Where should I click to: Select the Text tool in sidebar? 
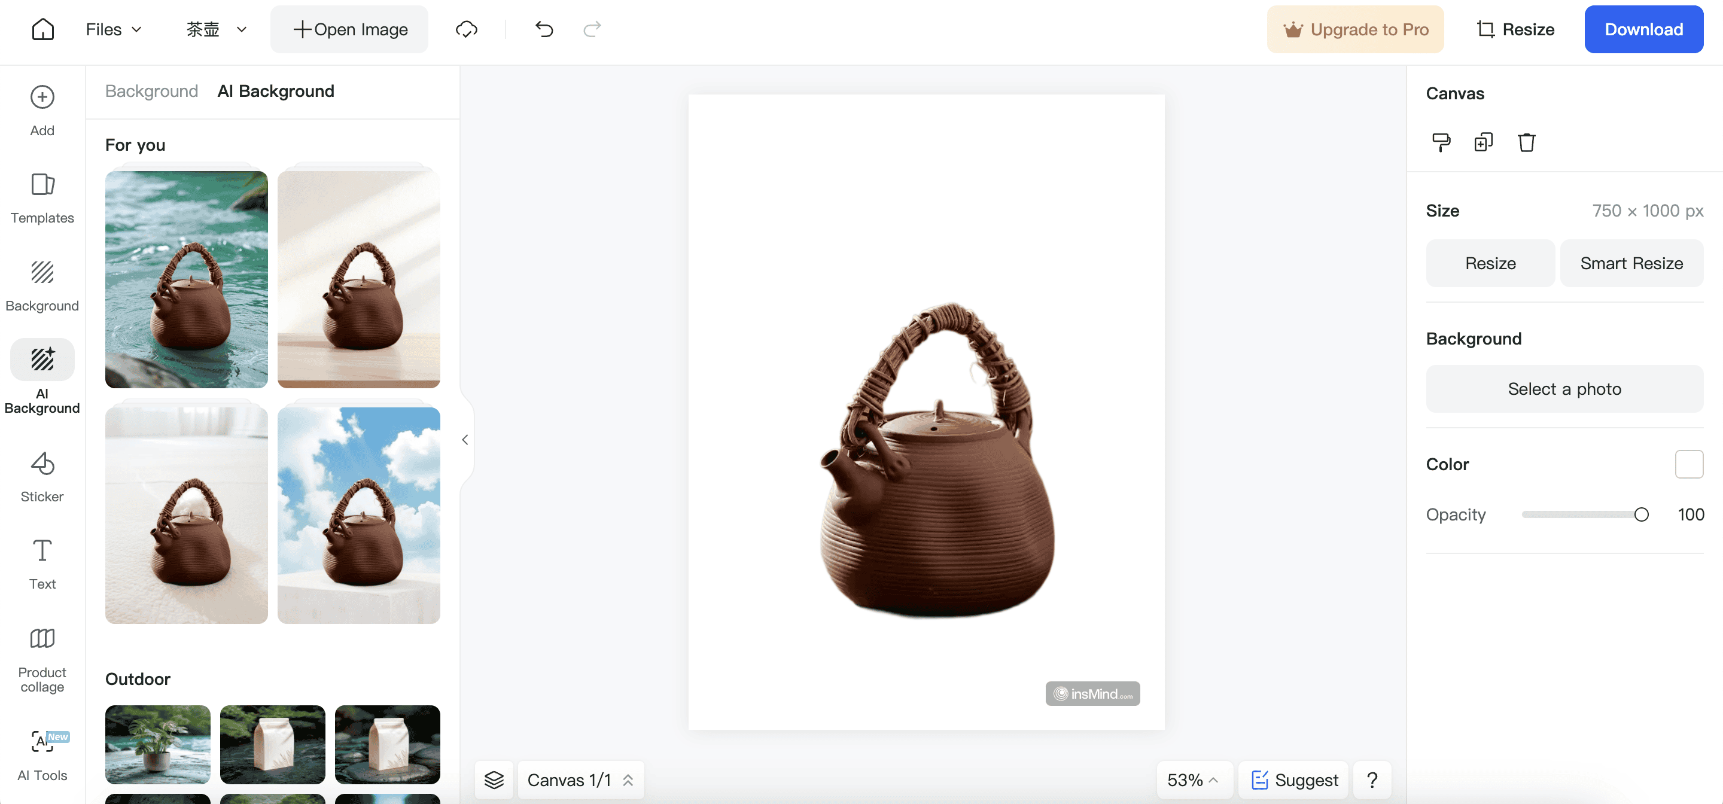pos(42,564)
